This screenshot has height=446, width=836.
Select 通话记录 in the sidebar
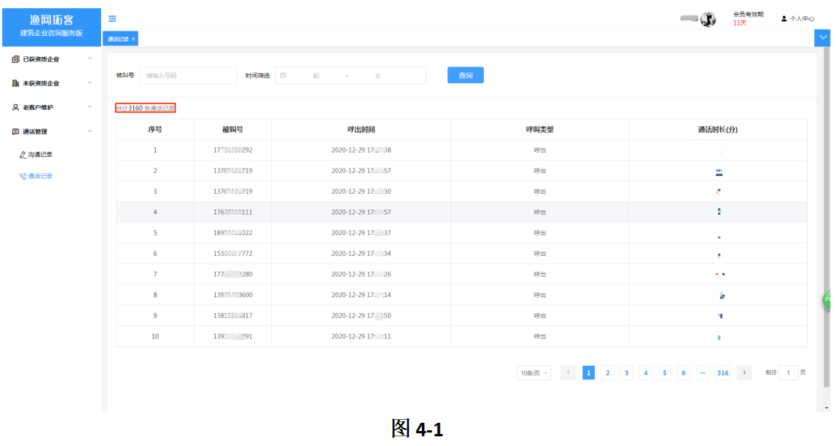[x=41, y=177]
